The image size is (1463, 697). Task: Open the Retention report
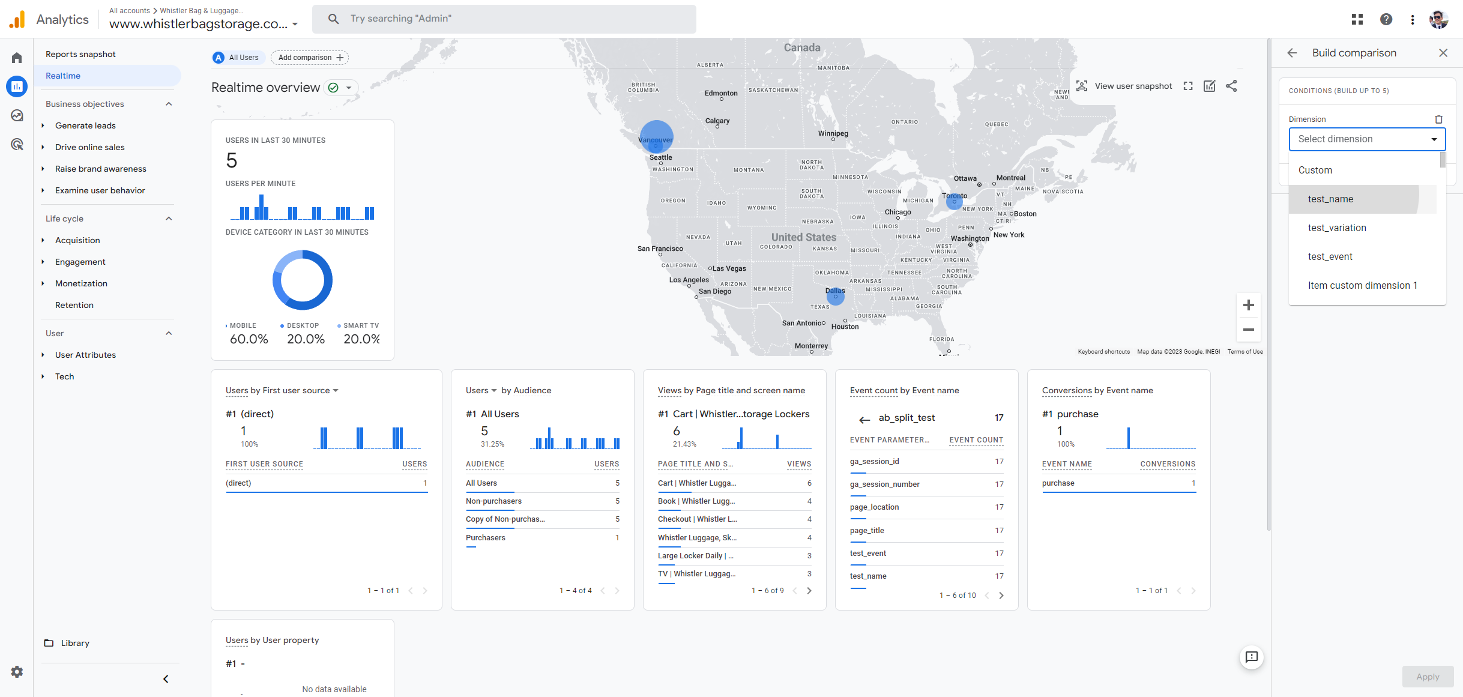[74, 305]
